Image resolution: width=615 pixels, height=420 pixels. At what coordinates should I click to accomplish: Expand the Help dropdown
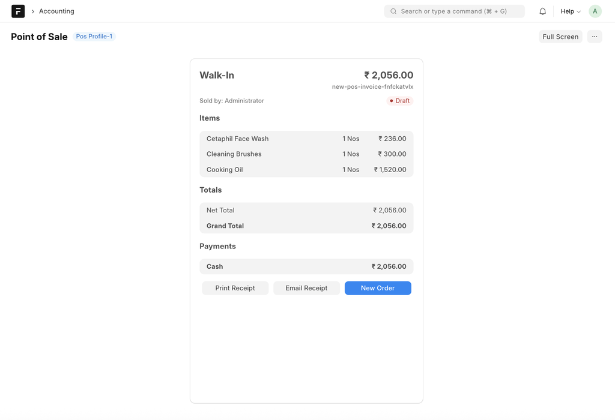pos(571,11)
